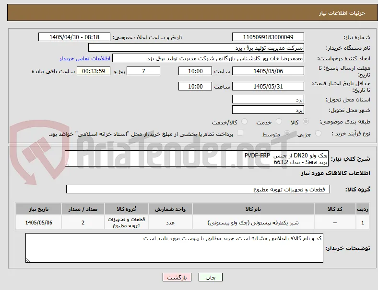
Task: Click the ردیف column header
Action: tap(363, 209)
